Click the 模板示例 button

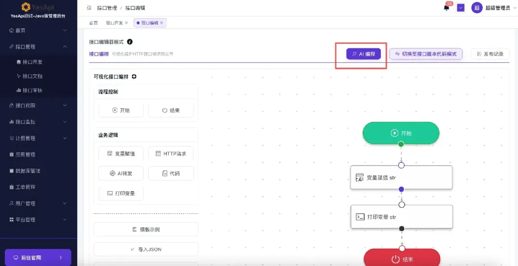pos(146,230)
